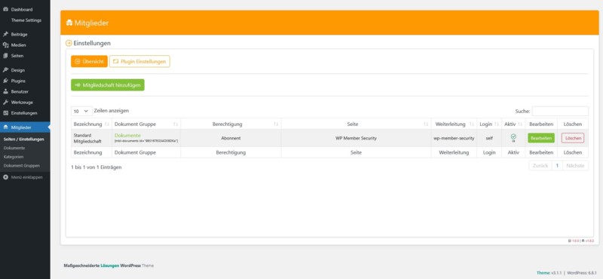The width and height of the screenshot is (603, 279).
Task: Click the Nächste pagination button
Action: point(575,166)
